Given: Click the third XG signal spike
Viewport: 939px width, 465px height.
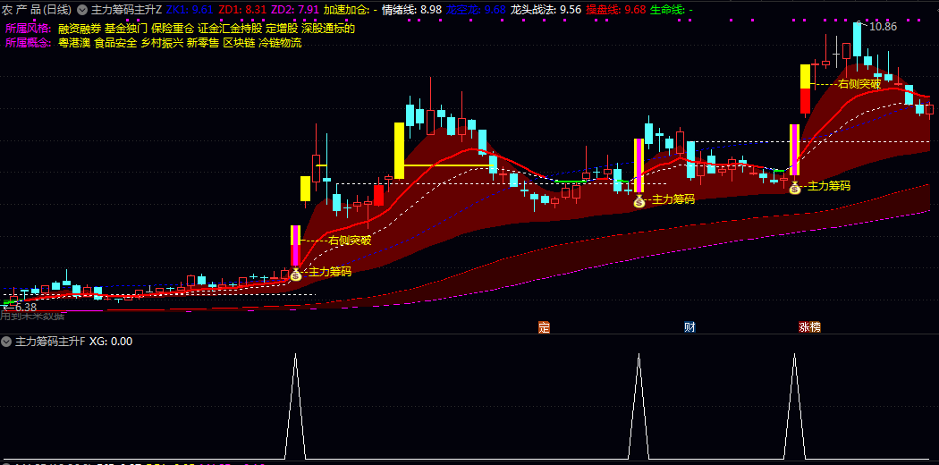Looking at the screenshot, I should pos(795,406).
